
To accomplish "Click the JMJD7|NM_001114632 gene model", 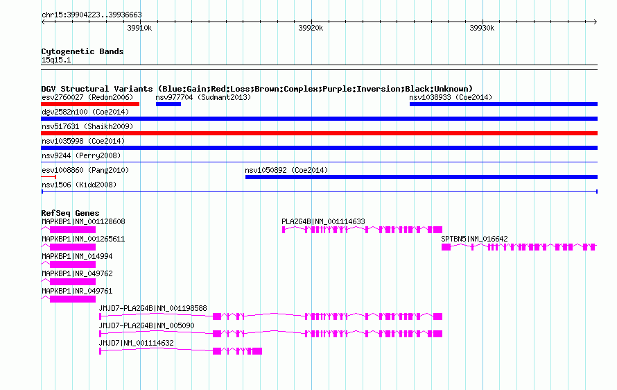I will (181, 350).
